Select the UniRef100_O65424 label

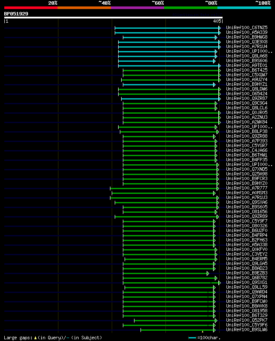click(247, 94)
